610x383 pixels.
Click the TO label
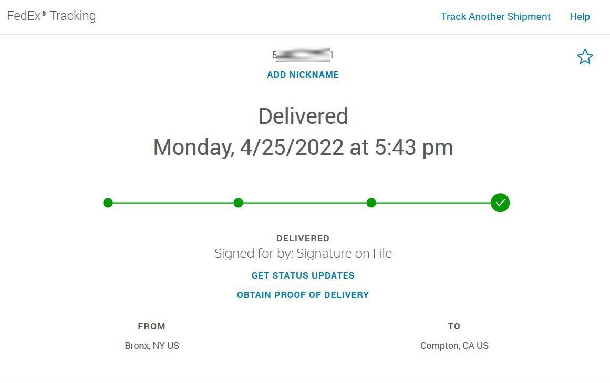pos(454,326)
